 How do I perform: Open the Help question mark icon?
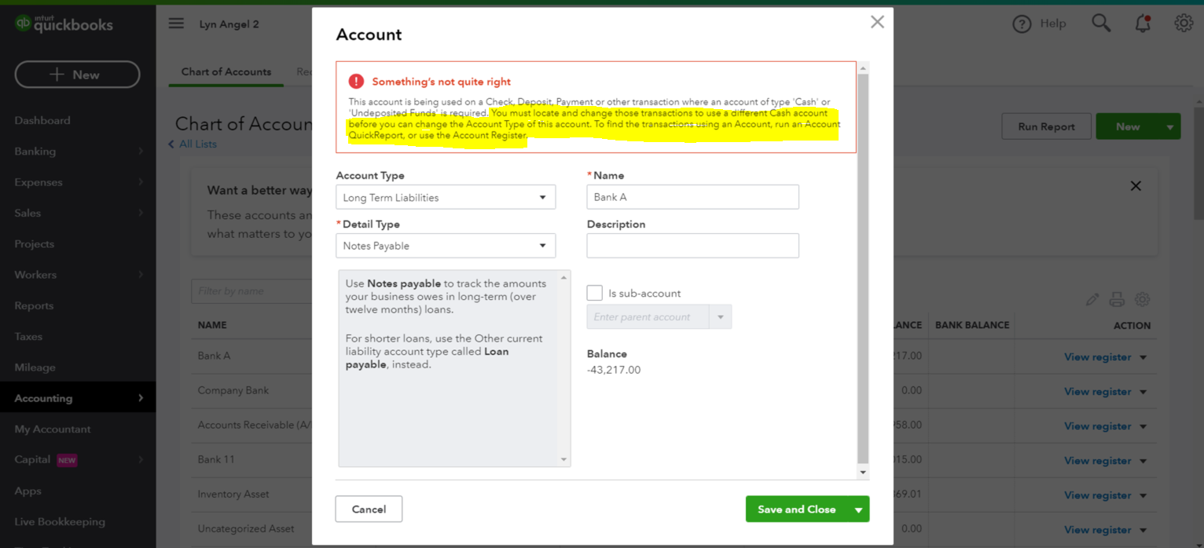tap(1022, 24)
